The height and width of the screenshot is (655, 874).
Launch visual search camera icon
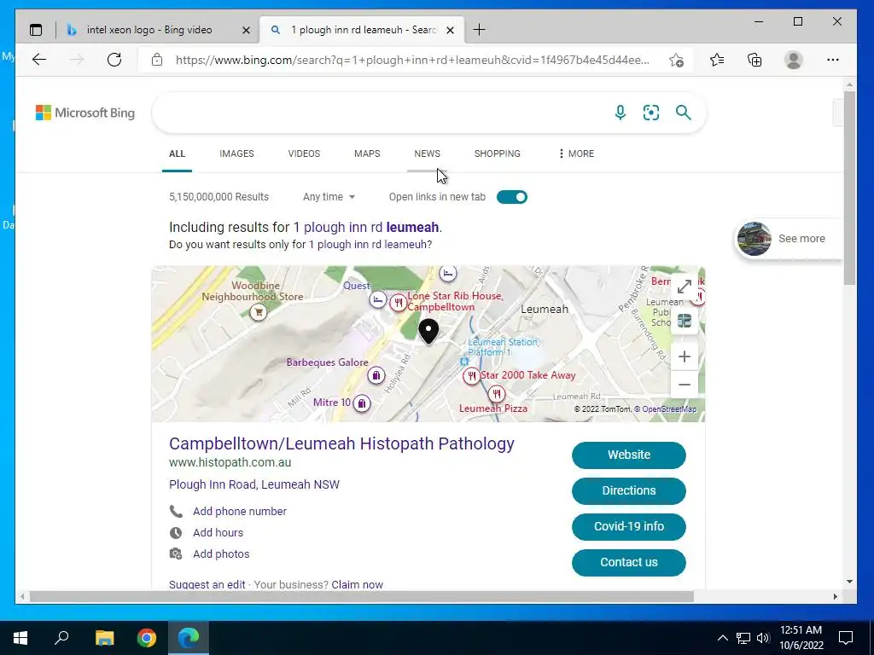651,113
